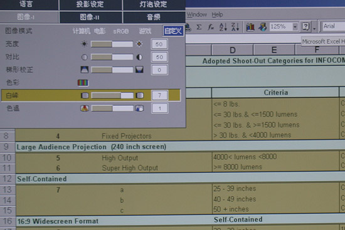Switch to the 图像-II tab
Screen dimensions: 345x230
tap(90, 17)
